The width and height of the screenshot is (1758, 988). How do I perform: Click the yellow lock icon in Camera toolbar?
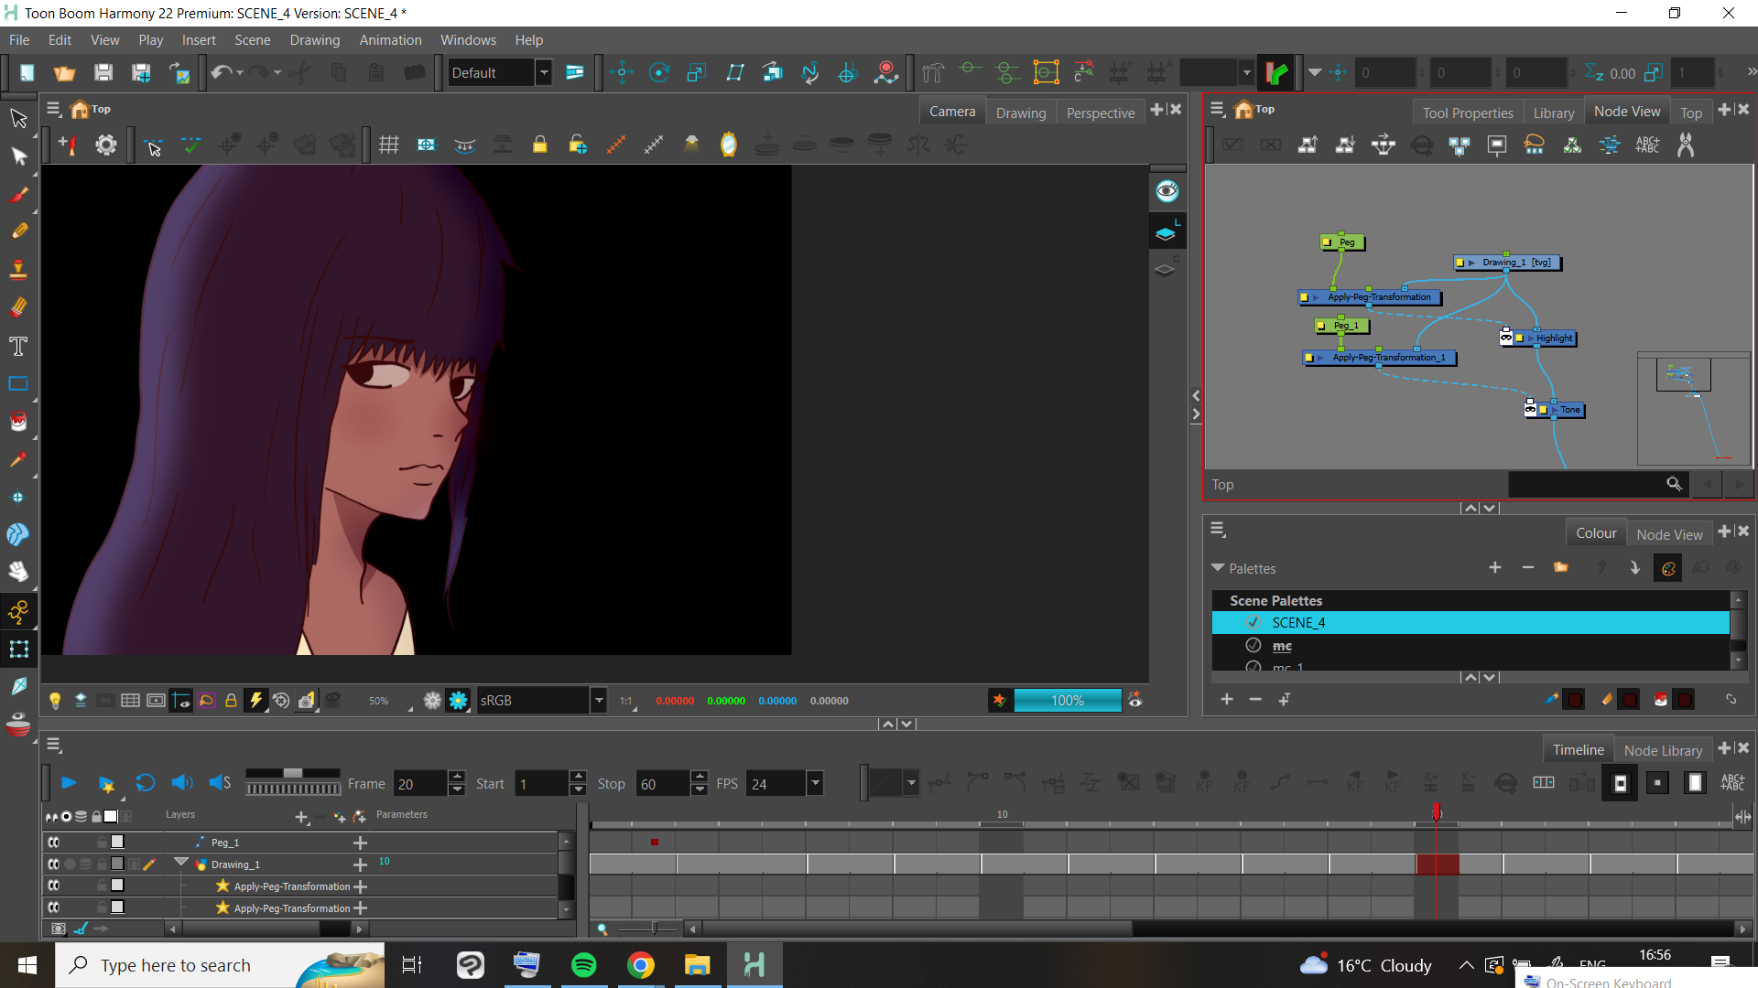(539, 145)
